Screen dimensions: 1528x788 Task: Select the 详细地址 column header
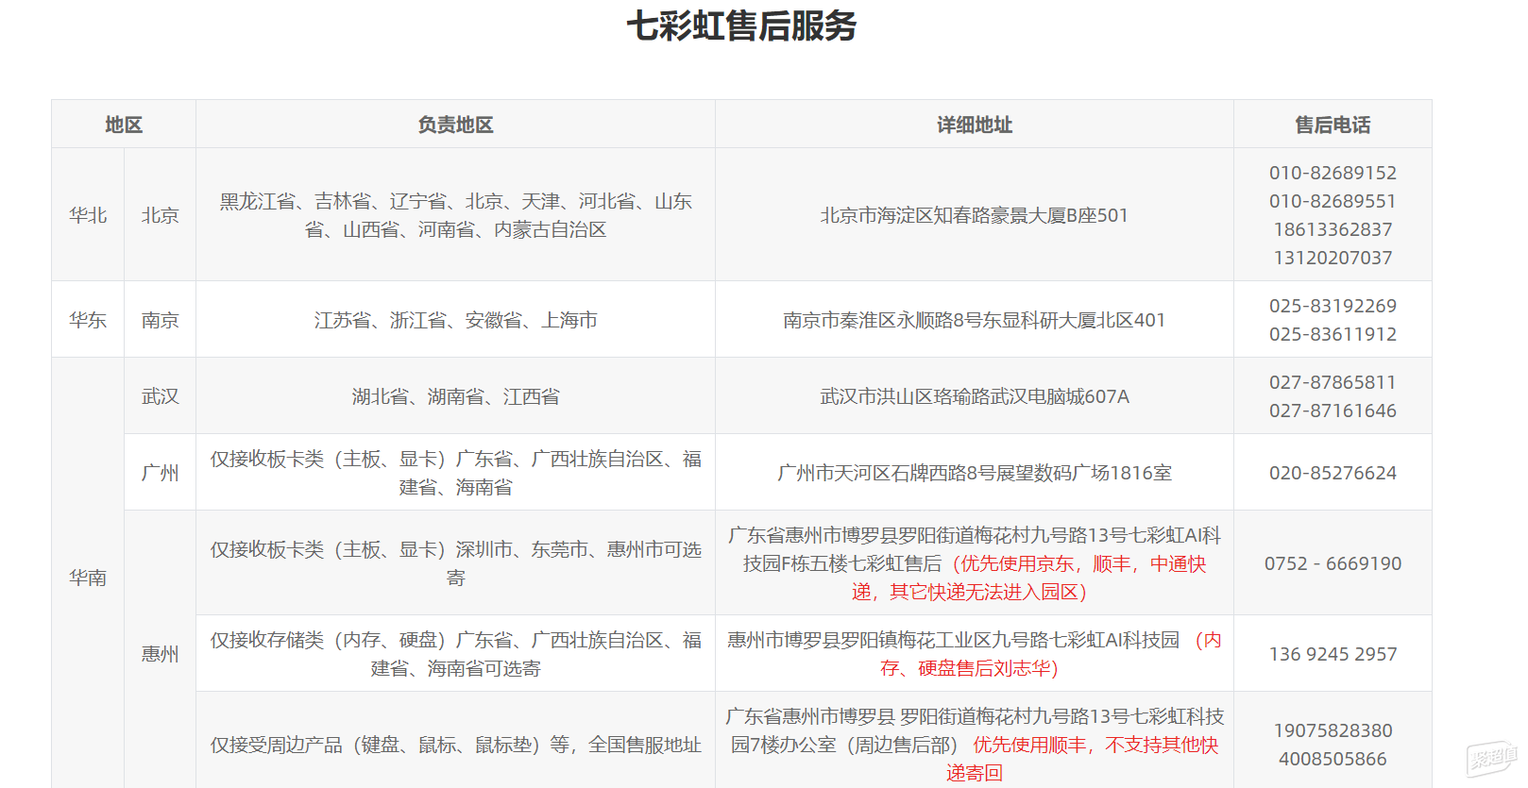(975, 125)
